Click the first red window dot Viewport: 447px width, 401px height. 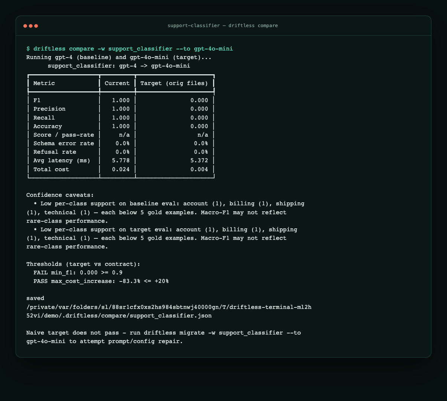coord(25,26)
